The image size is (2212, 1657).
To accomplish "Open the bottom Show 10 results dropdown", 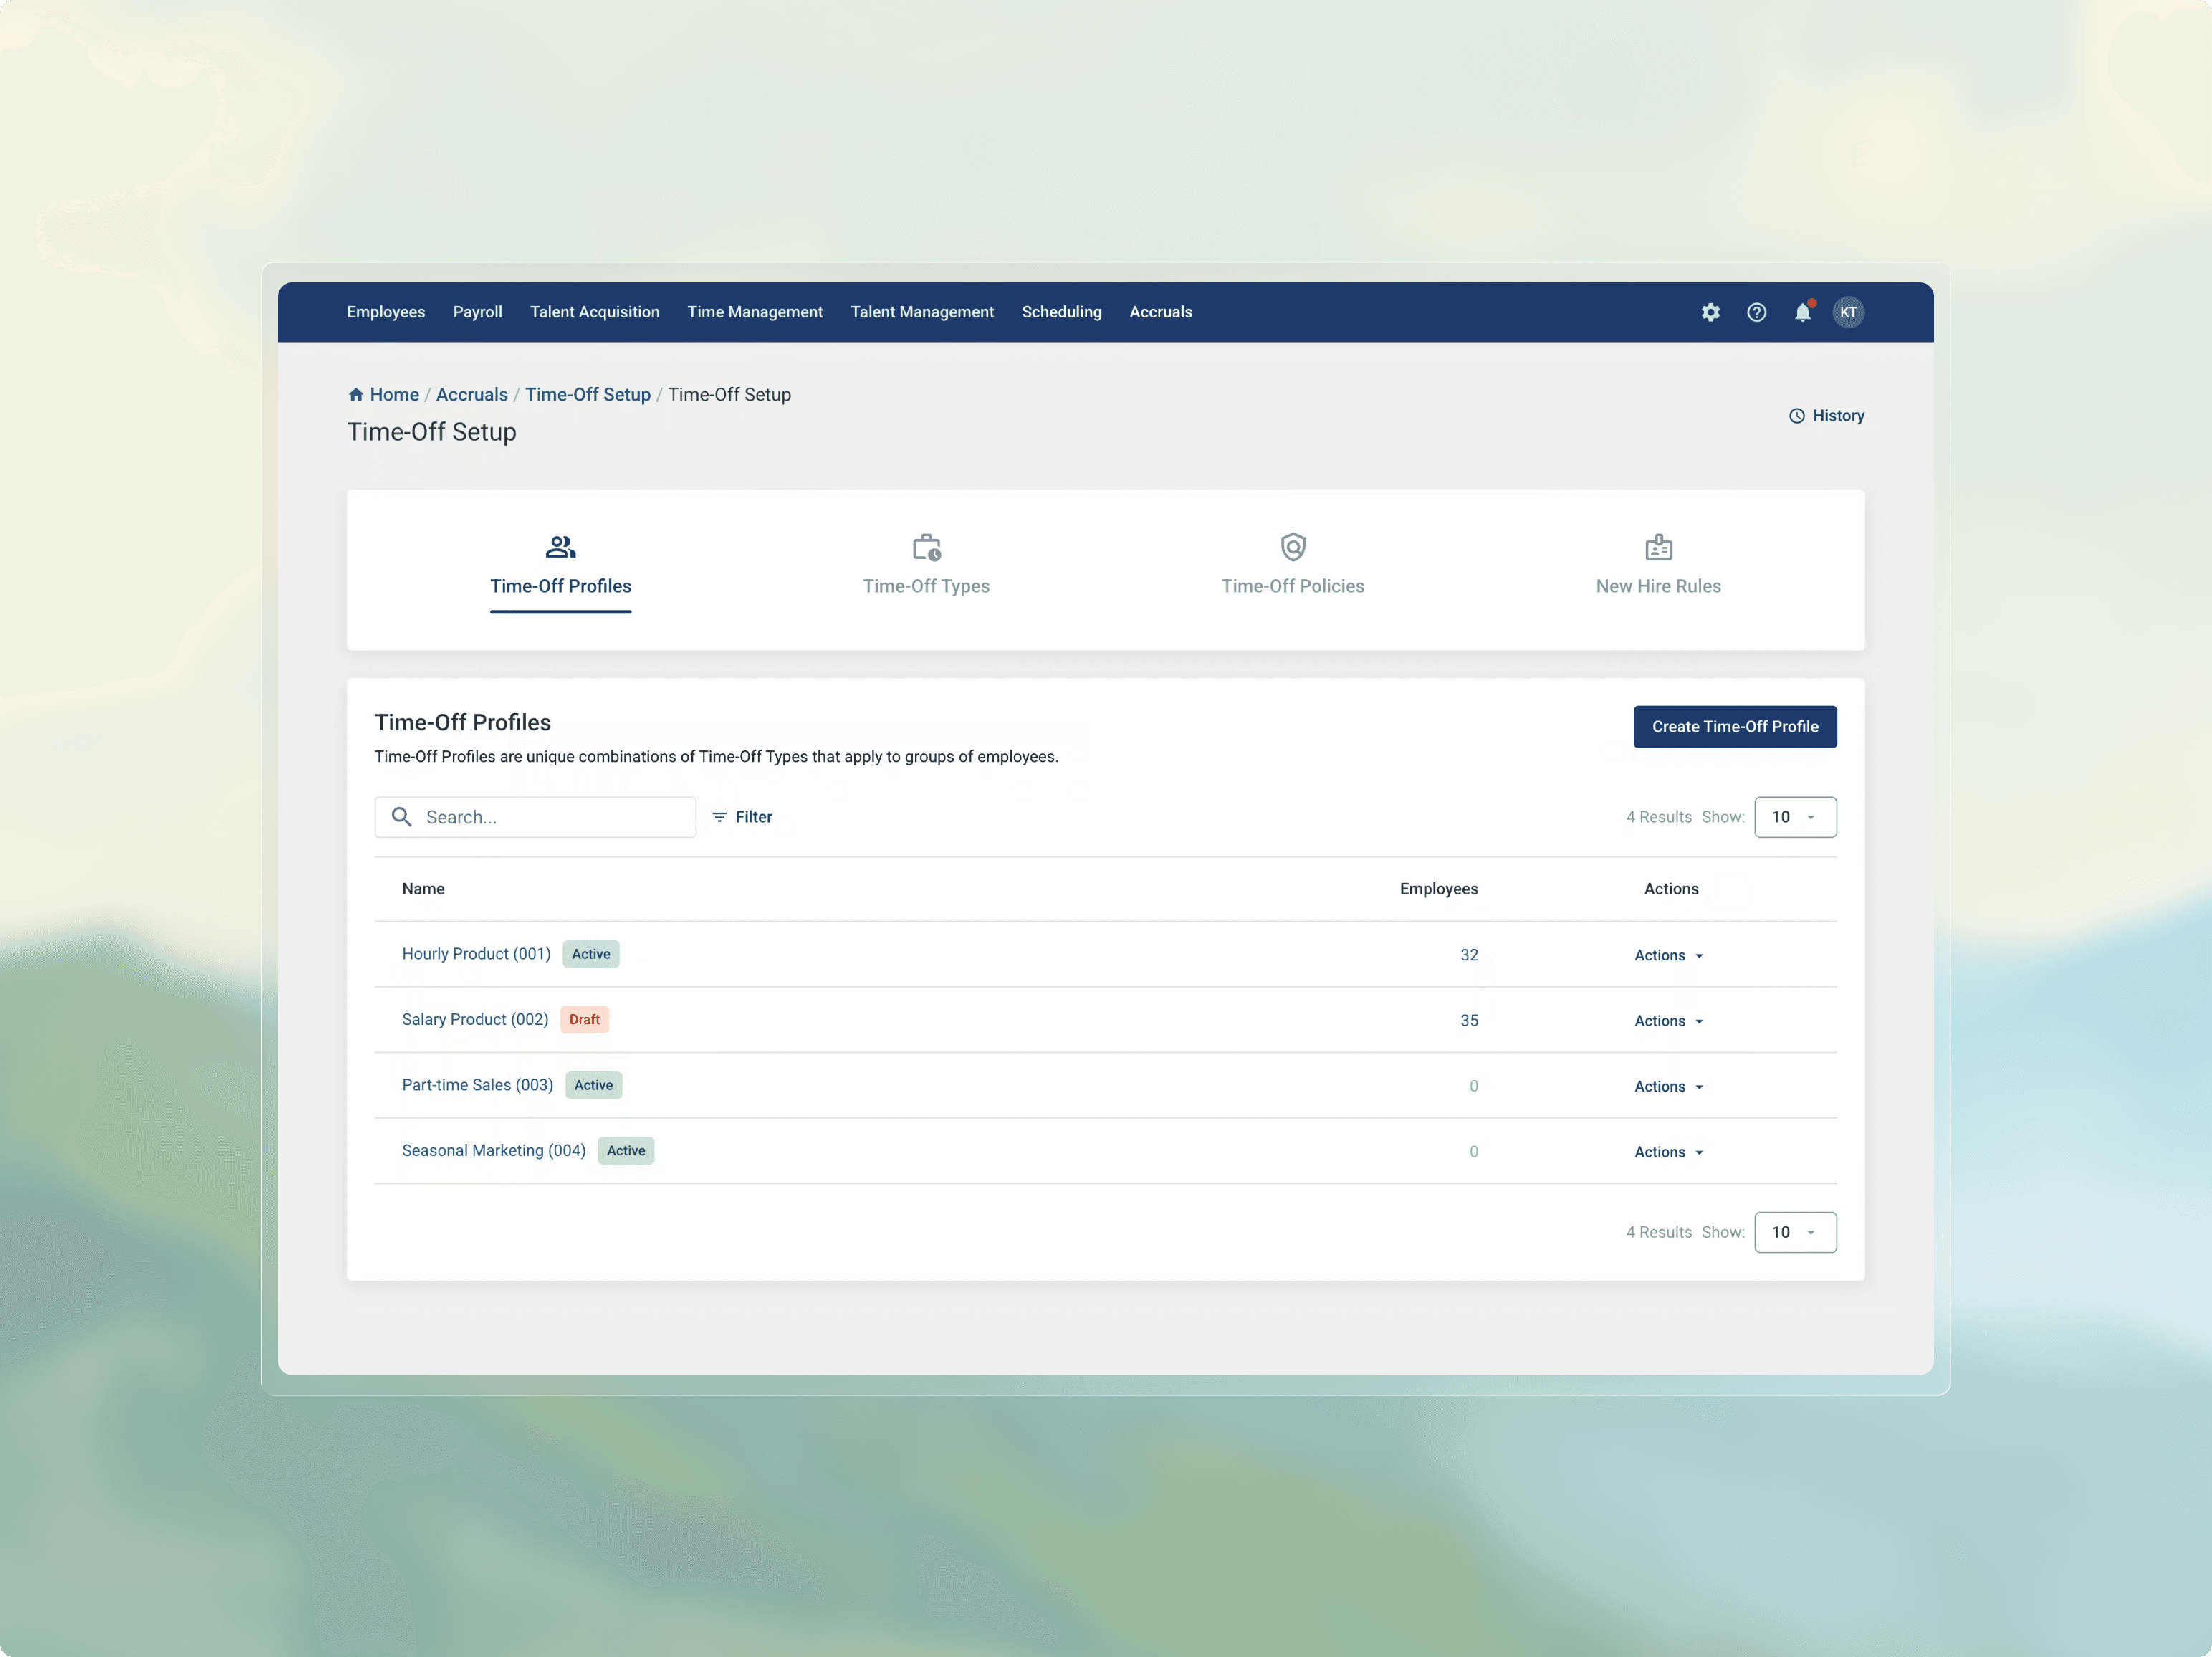I will pyautogui.click(x=1795, y=1232).
